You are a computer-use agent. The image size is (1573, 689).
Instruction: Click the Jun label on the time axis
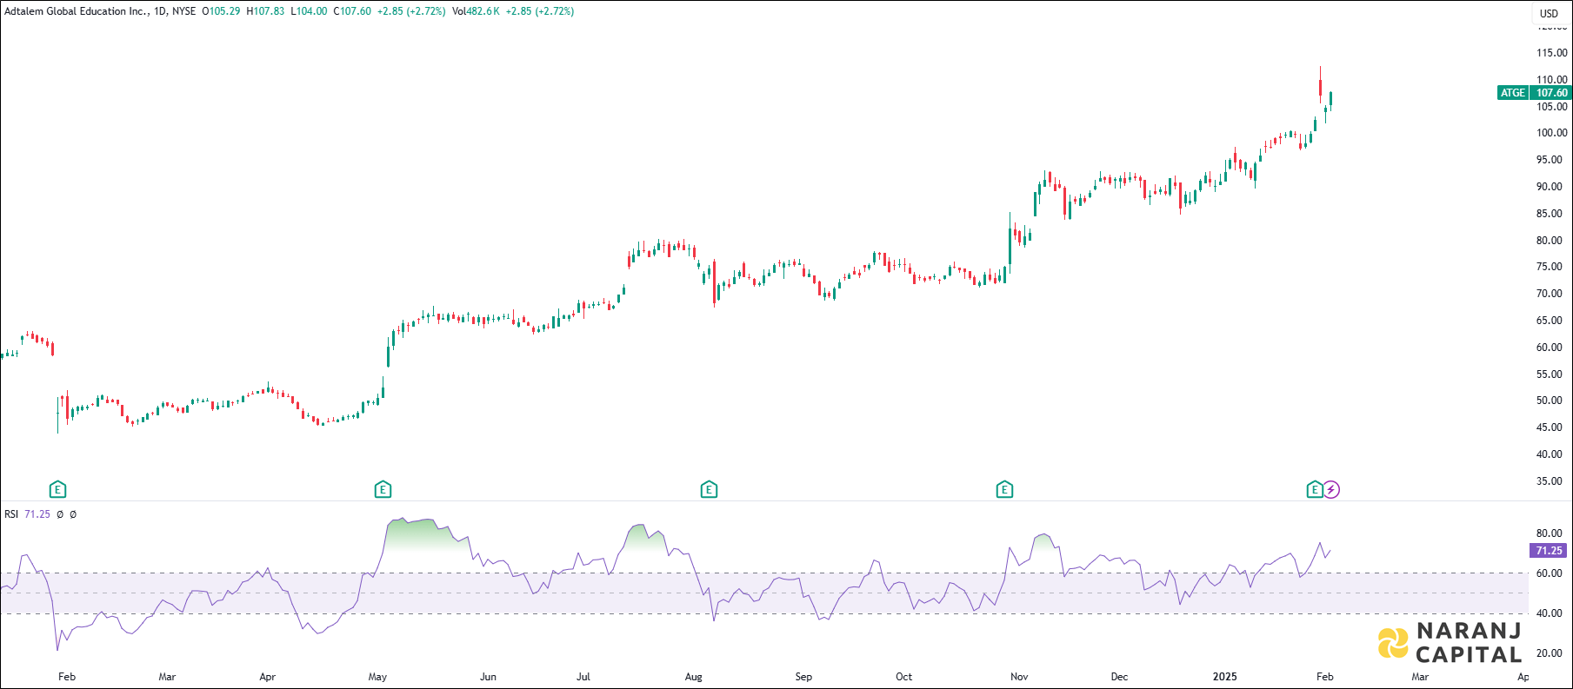click(x=489, y=677)
